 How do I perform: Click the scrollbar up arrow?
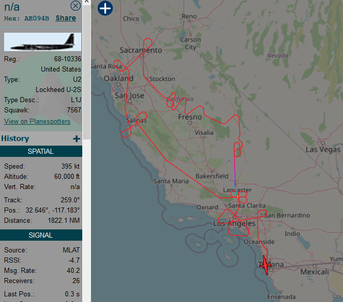point(86,2)
